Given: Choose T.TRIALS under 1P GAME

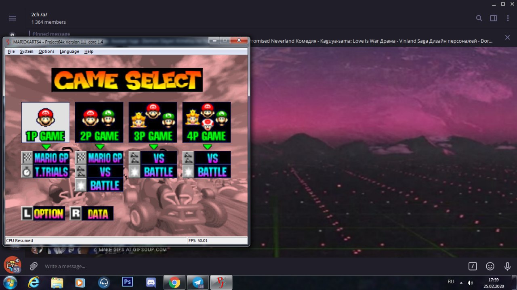Looking at the screenshot, I should click(x=51, y=171).
